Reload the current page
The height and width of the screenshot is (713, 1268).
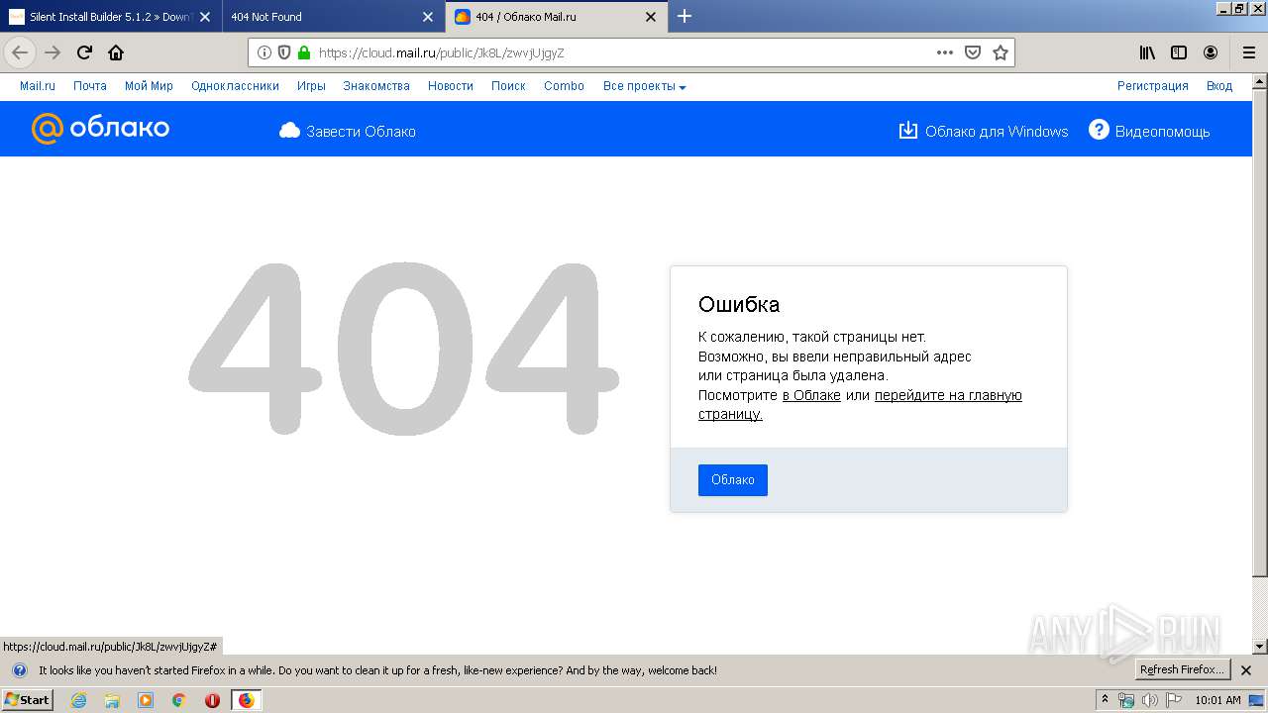coord(85,52)
